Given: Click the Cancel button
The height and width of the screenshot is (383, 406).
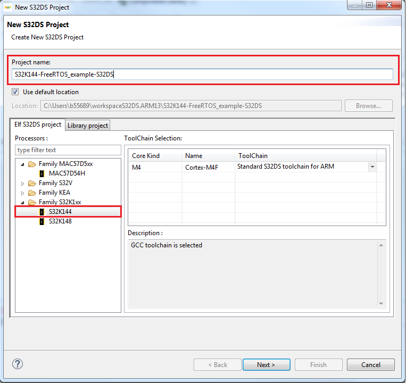Looking at the screenshot, I should tap(371, 364).
